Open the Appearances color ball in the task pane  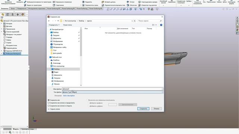[x=238, y=30]
